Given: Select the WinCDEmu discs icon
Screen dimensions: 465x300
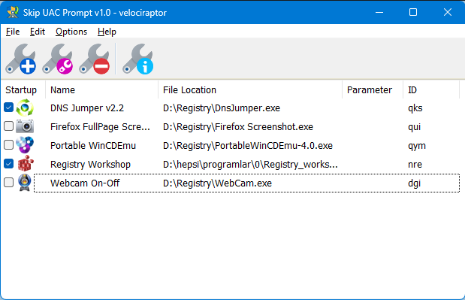Looking at the screenshot, I should coord(25,145).
